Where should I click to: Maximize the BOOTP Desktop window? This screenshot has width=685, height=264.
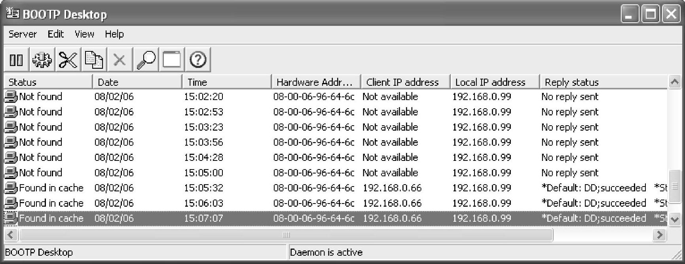[650, 15]
